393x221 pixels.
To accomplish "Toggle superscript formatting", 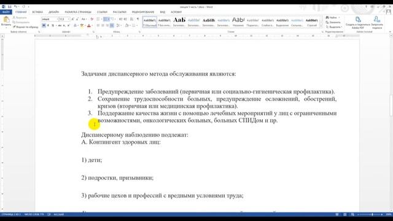I will 68,26.
